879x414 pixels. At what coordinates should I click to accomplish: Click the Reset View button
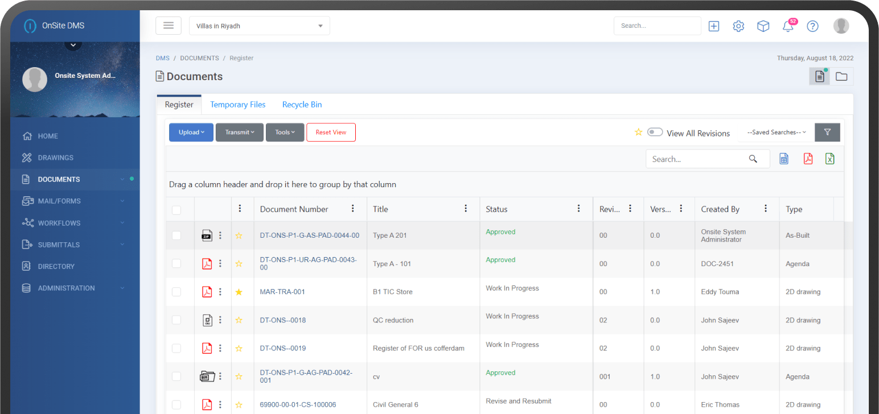pyautogui.click(x=331, y=133)
